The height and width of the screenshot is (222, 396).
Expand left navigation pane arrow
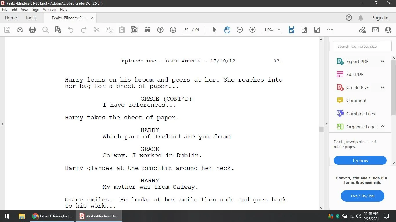coord(3,123)
